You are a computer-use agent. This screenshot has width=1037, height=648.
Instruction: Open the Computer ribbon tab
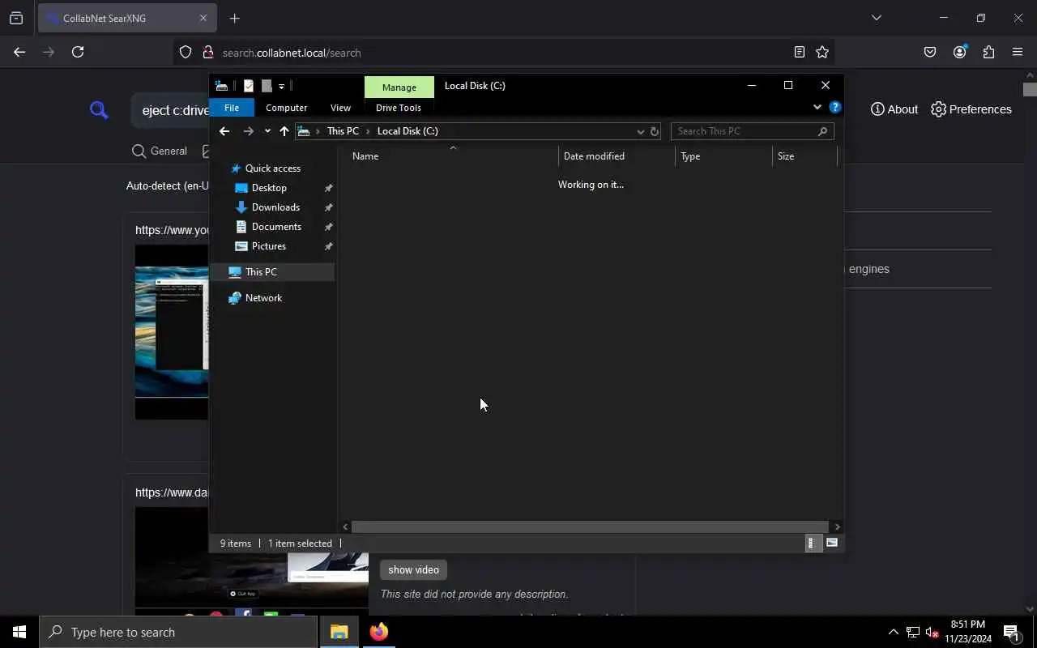coord(286,108)
